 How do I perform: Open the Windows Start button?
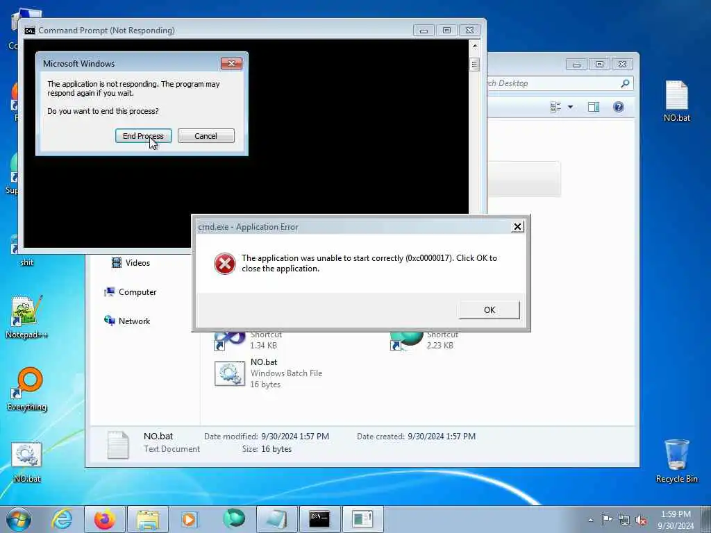(x=19, y=519)
